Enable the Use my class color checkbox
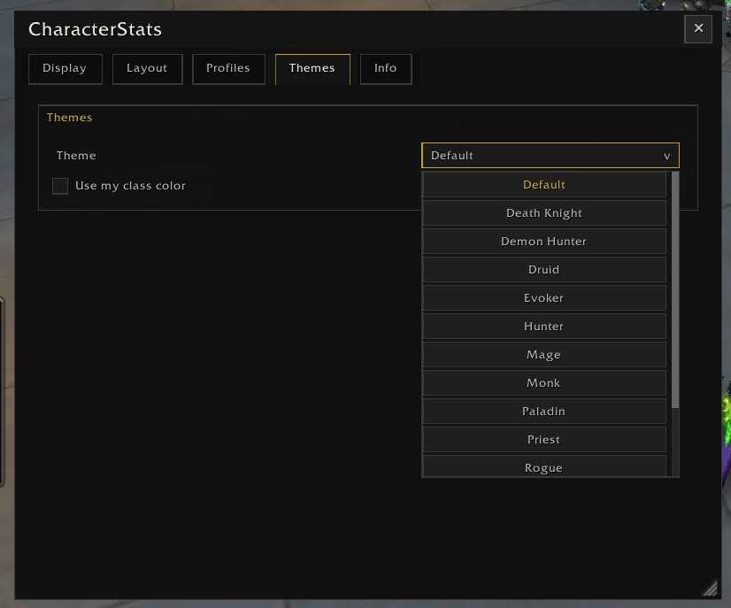The image size is (731, 608). coord(60,186)
